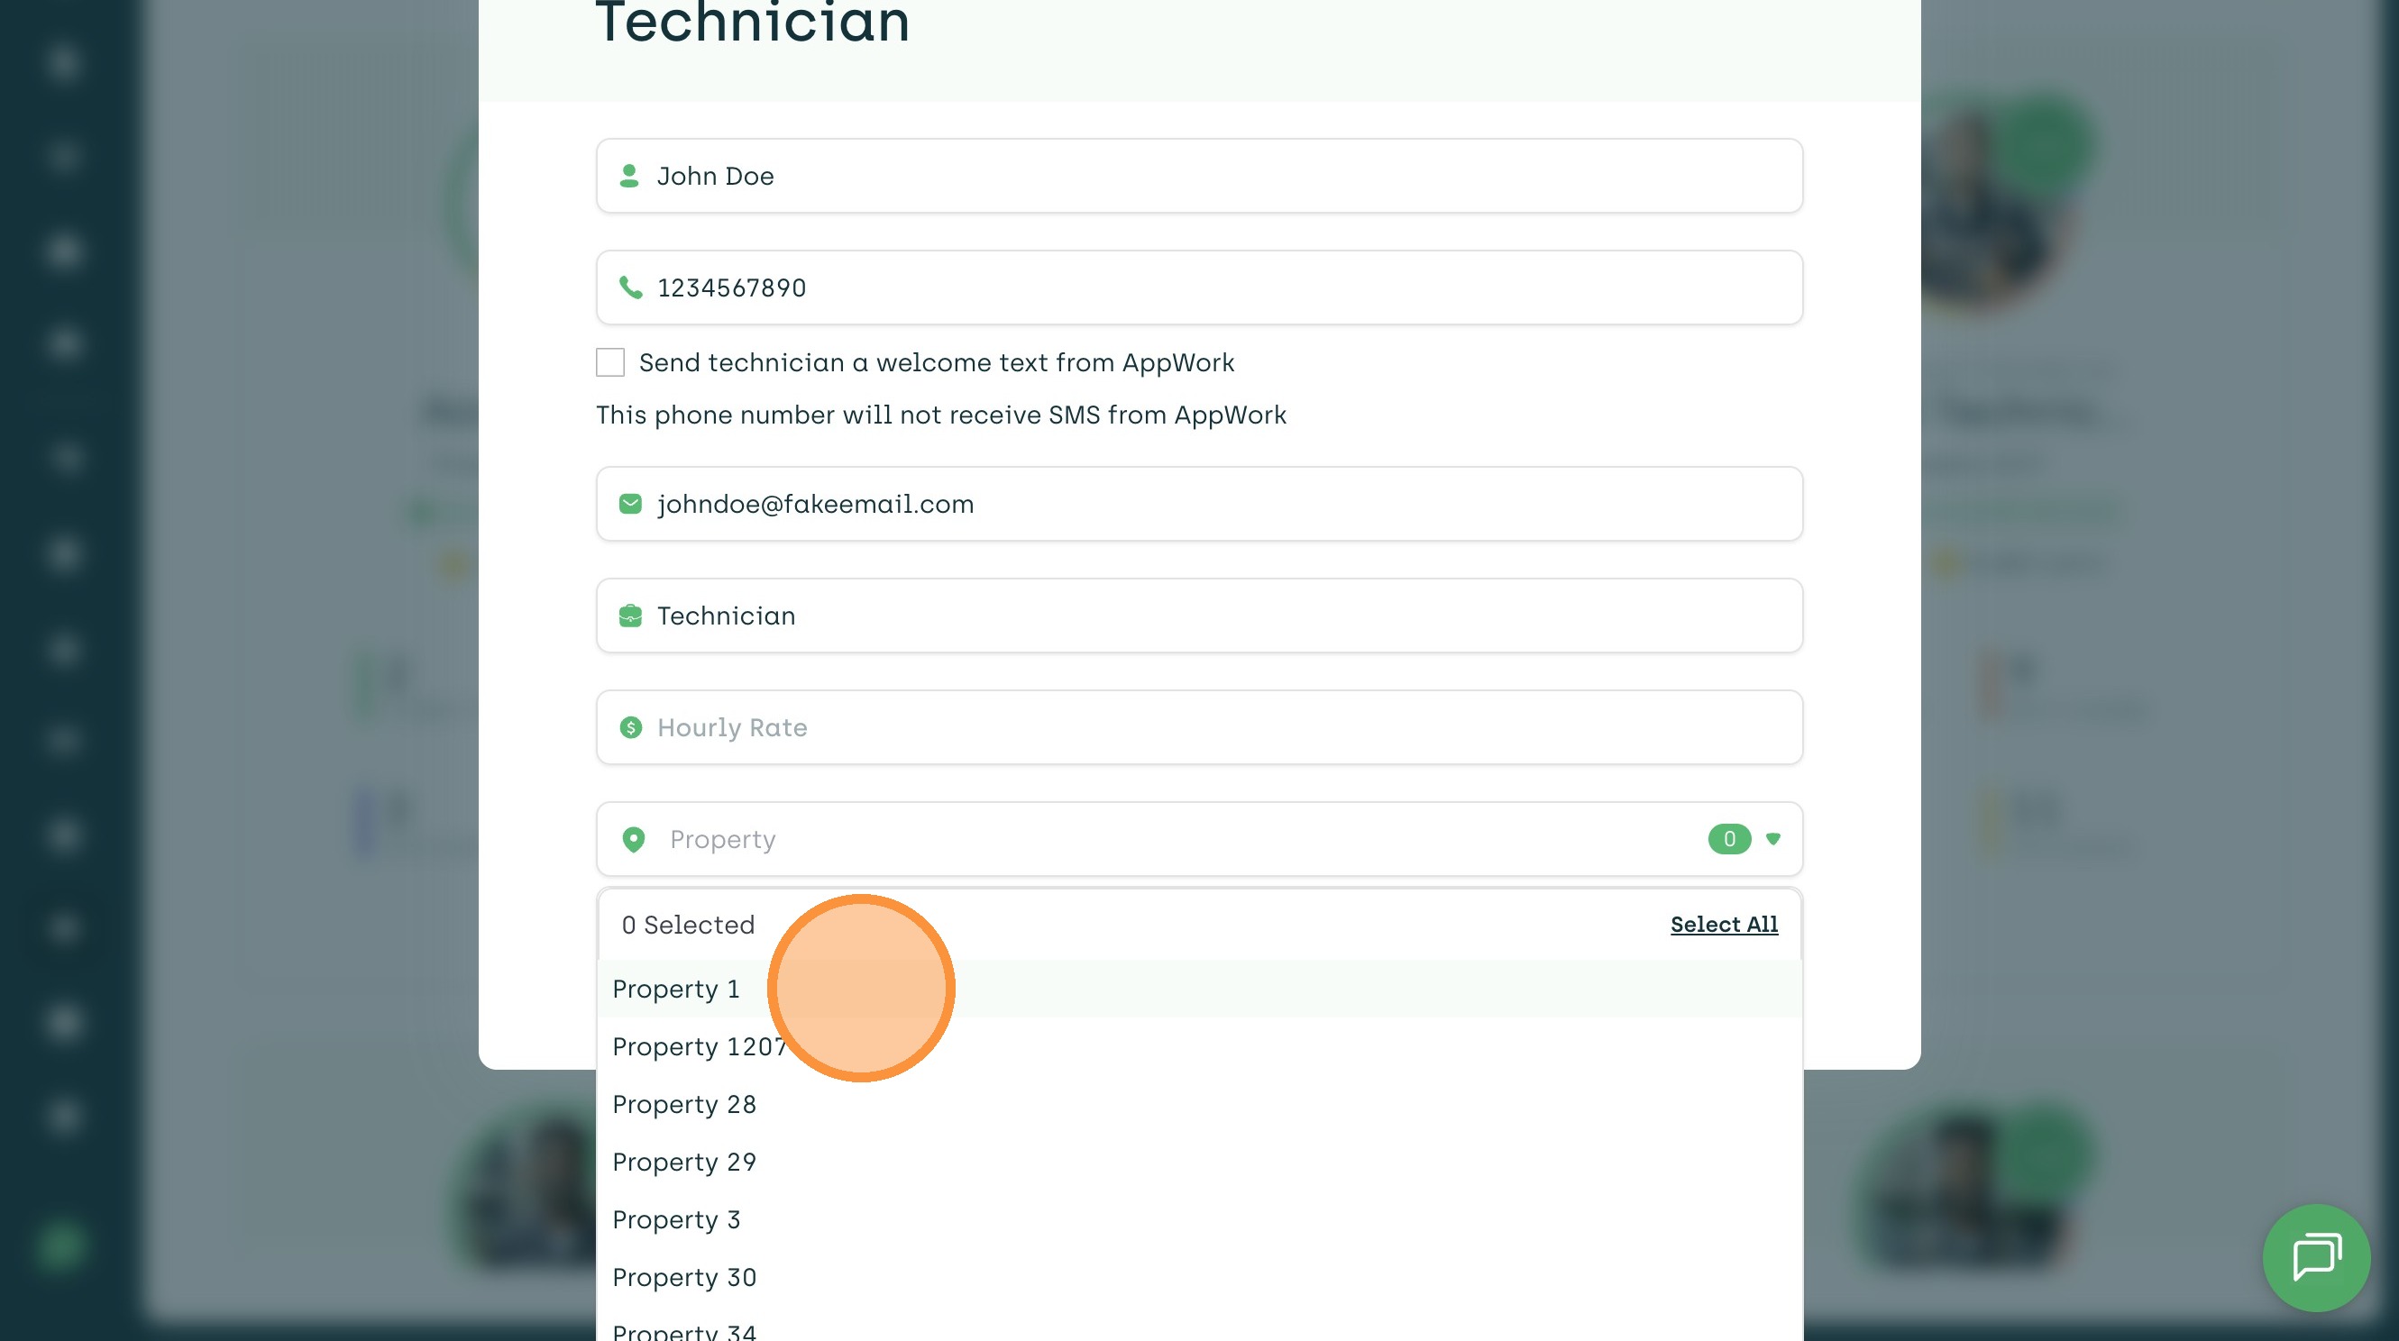The height and width of the screenshot is (1341, 2399).
Task: Click the dollar icon beside Hourly Rate
Action: (x=630, y=727)
